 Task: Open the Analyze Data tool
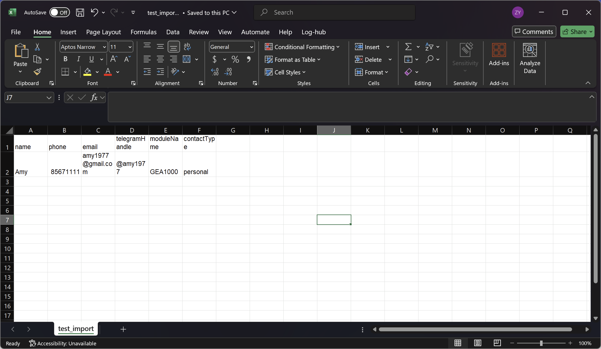(530, 58)
